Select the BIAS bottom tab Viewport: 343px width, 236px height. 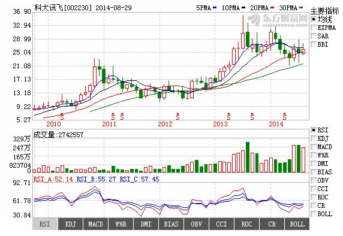click(x=171, y=224)
